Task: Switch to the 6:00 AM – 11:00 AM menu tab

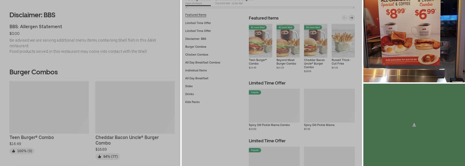Action: point(229,3)
